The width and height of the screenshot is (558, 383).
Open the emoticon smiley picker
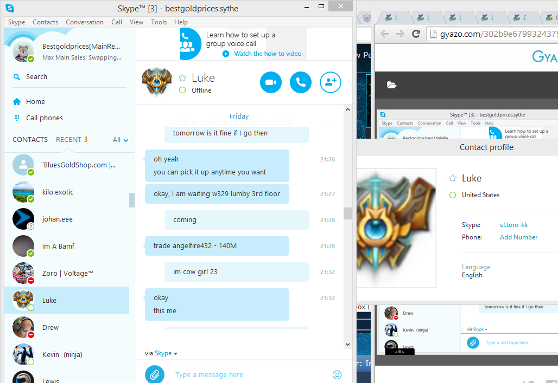(x=337, y=374)
